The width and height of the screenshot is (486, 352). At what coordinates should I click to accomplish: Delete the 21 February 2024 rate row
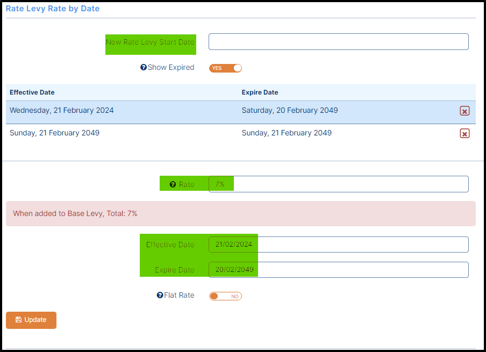464,111
